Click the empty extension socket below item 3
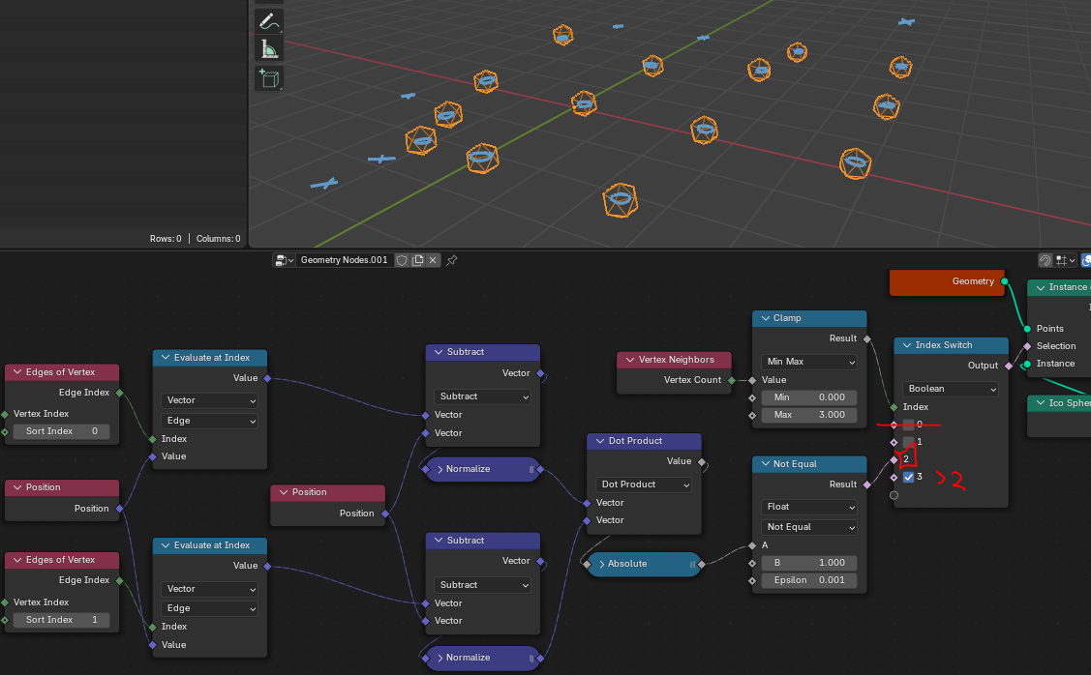 (894, 496)
